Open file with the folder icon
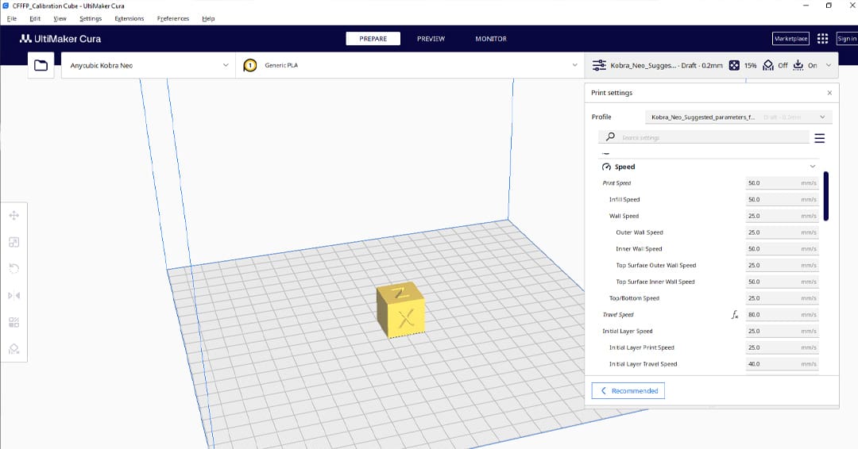The image size is (858, 449). 41,66
